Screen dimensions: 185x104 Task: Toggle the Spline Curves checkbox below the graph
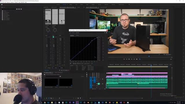pos(78,64)
